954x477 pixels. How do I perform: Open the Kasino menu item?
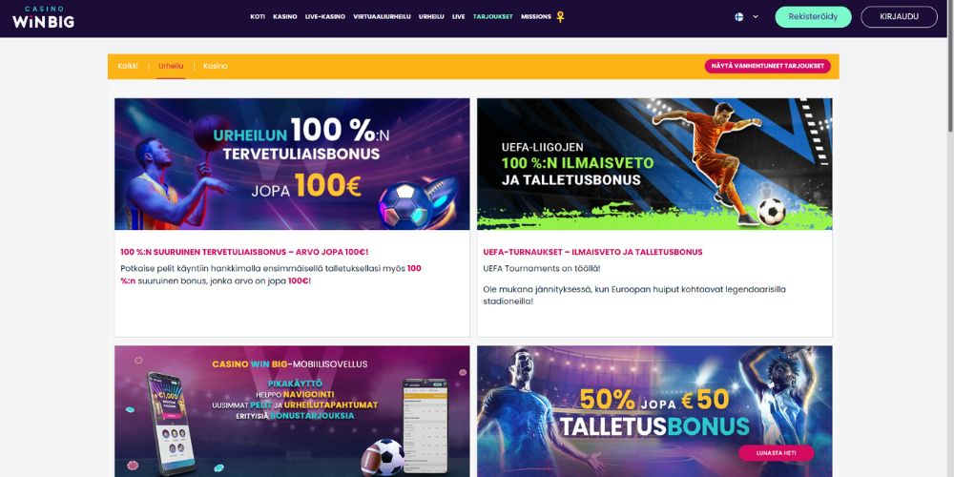(284, 17)
